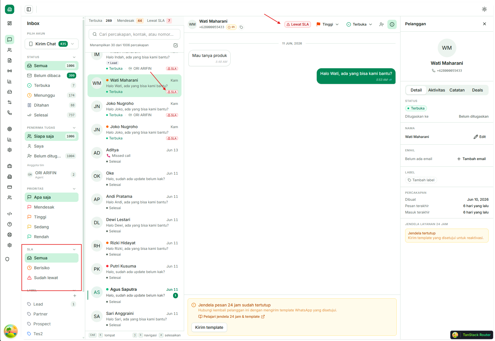Click the assign agent icon in the chat header

tap(382, 24)
